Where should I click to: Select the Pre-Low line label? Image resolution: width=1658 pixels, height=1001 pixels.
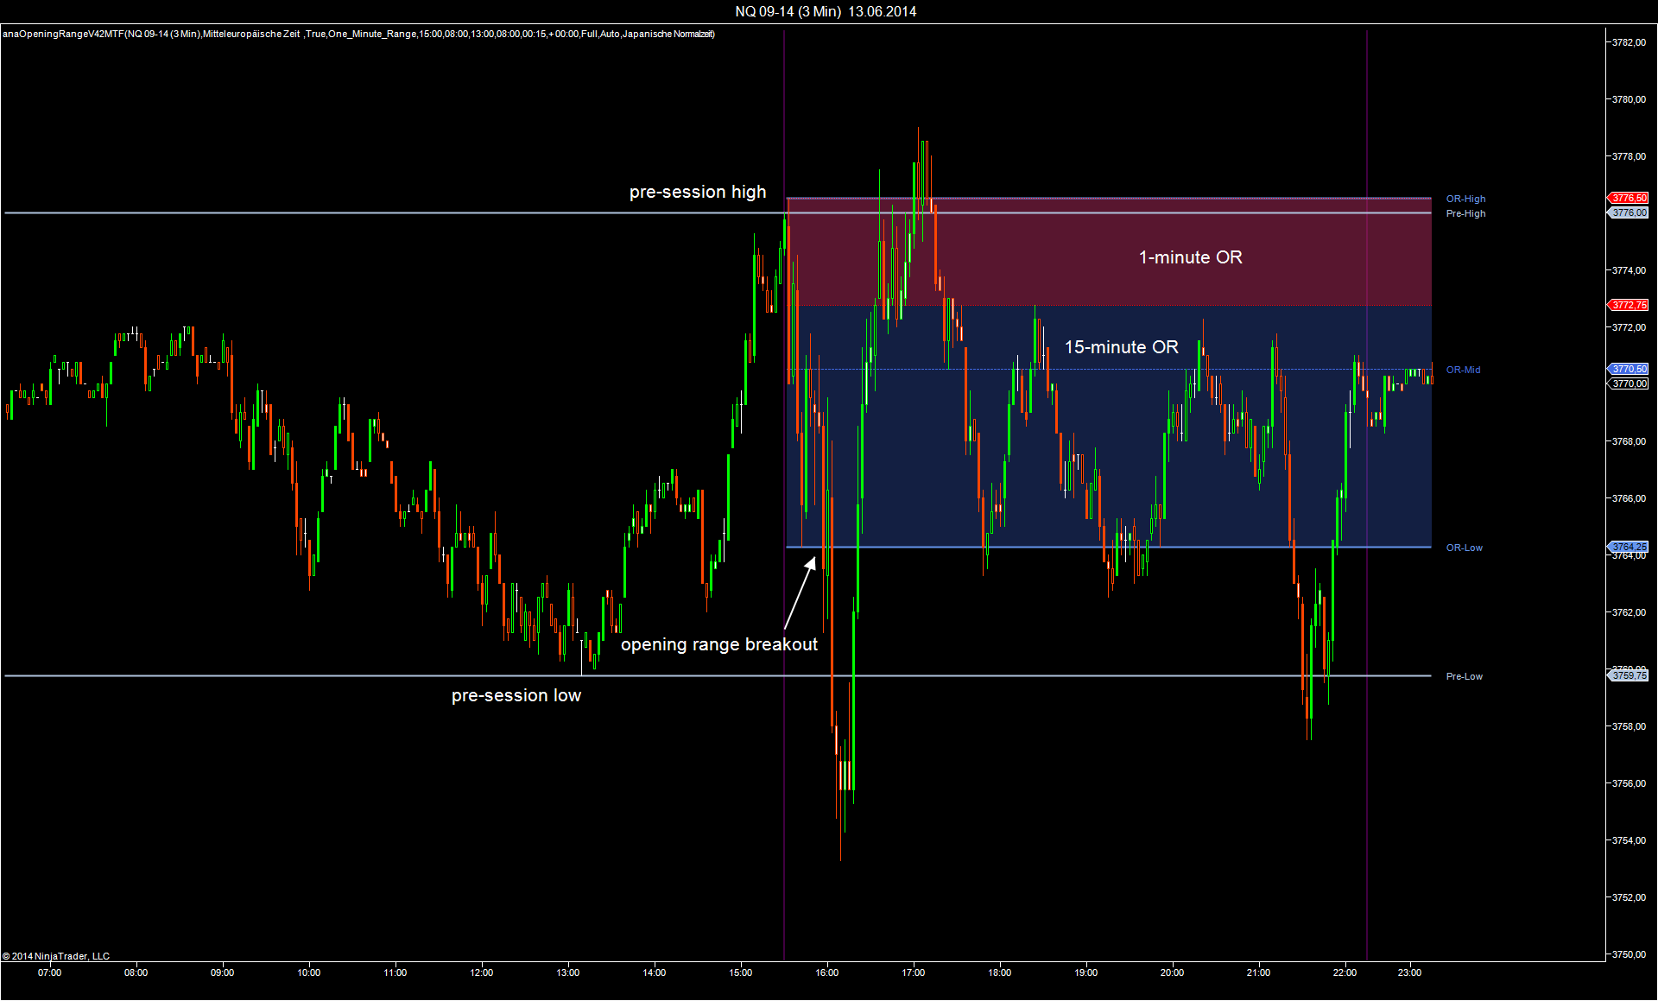(1464, 676)
